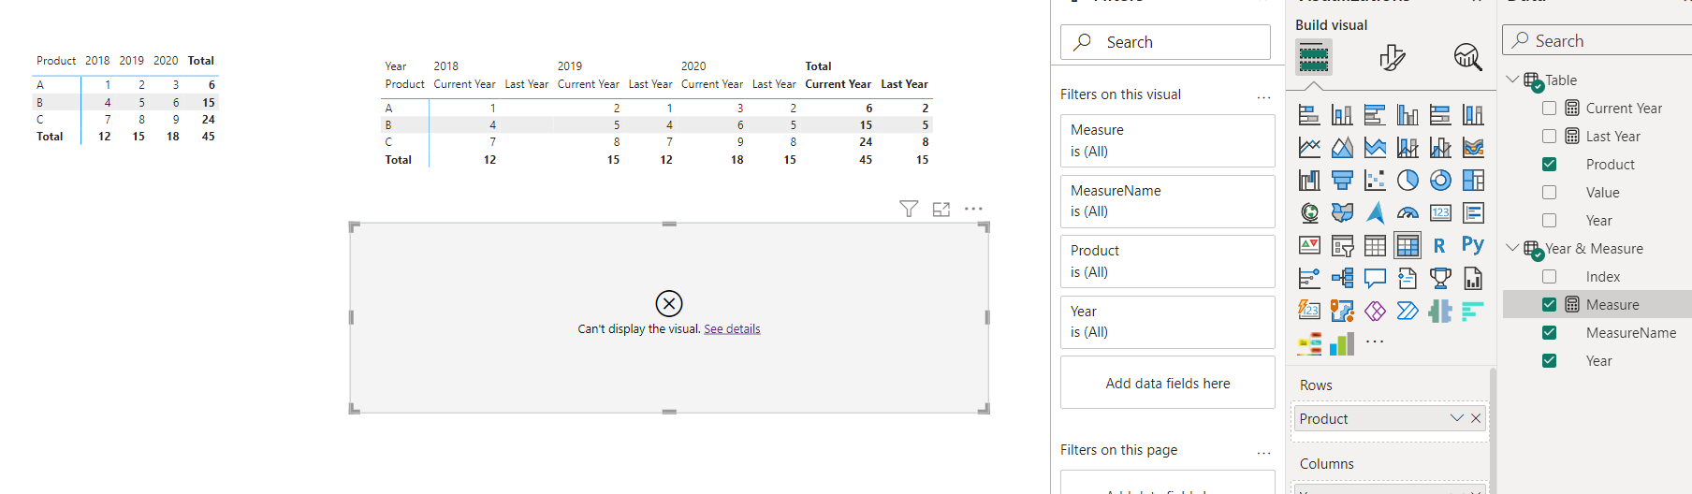Select the waterfall chart visual
Viewport: 1692px width, 494px height.
tap(1309, 181)
